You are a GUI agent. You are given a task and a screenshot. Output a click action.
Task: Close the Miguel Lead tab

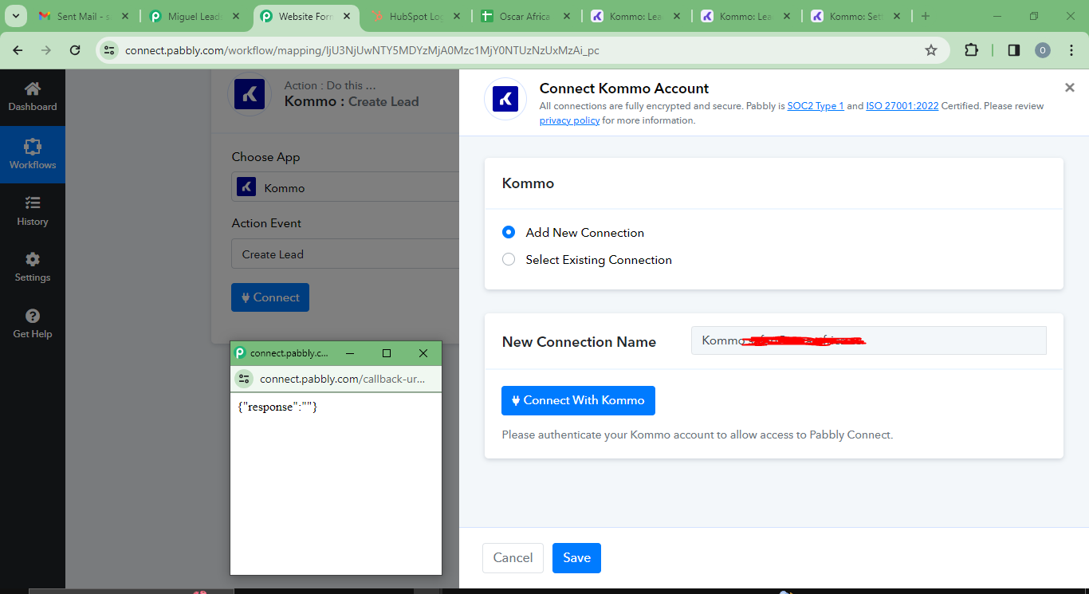point(236,16)
